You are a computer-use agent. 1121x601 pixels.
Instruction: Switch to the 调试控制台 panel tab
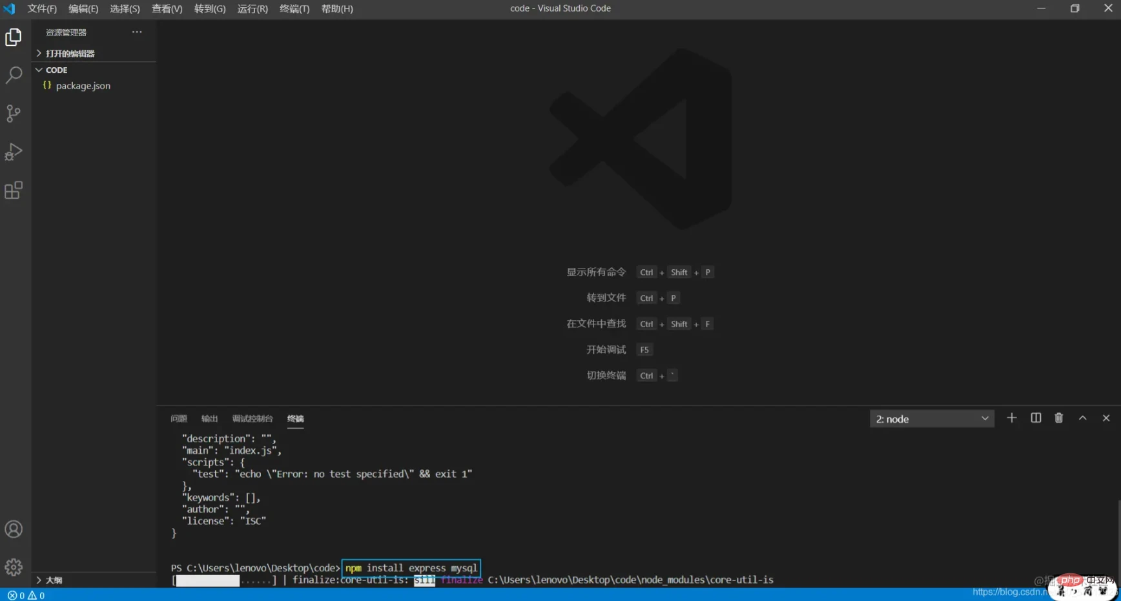pos(252,419)
